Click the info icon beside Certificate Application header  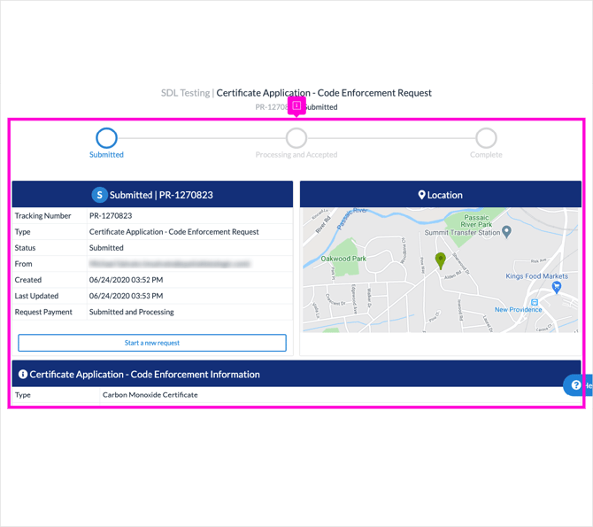23,374
